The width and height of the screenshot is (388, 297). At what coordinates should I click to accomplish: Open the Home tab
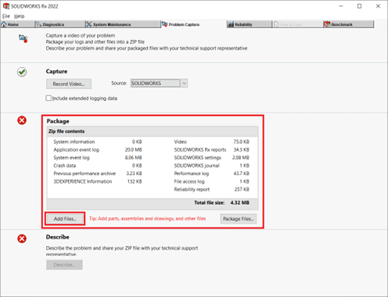click(x=17, y=24)
